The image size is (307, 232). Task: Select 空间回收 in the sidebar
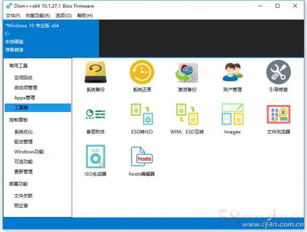23,77
